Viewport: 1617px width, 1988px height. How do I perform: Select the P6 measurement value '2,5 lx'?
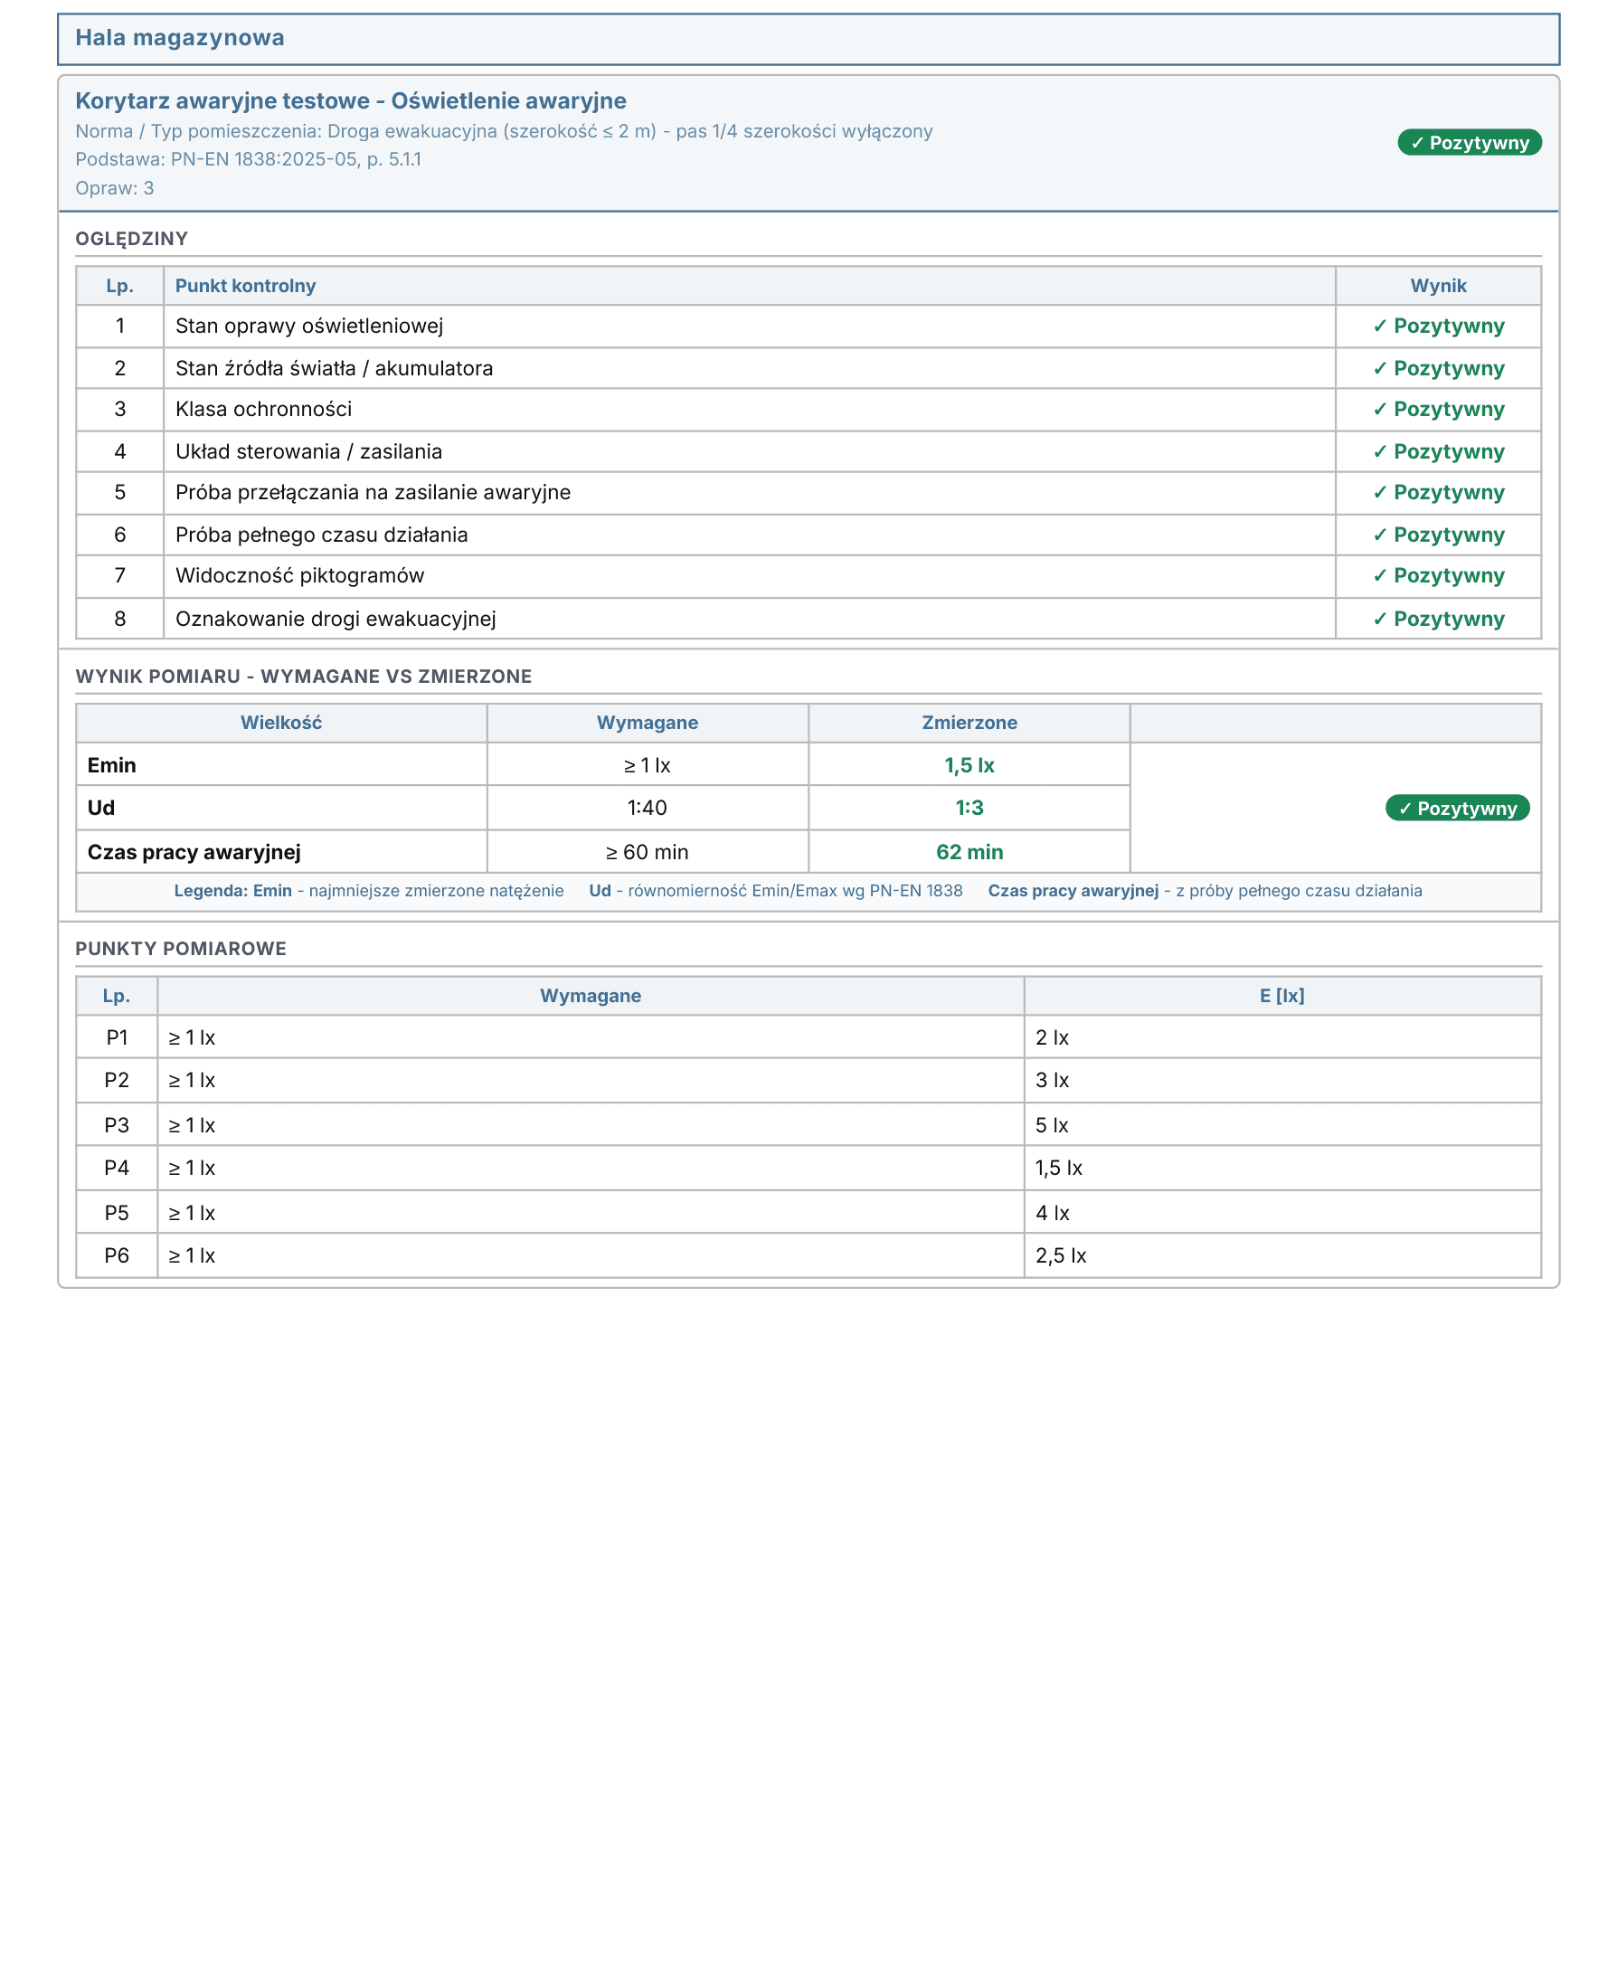[1060, 1255]
